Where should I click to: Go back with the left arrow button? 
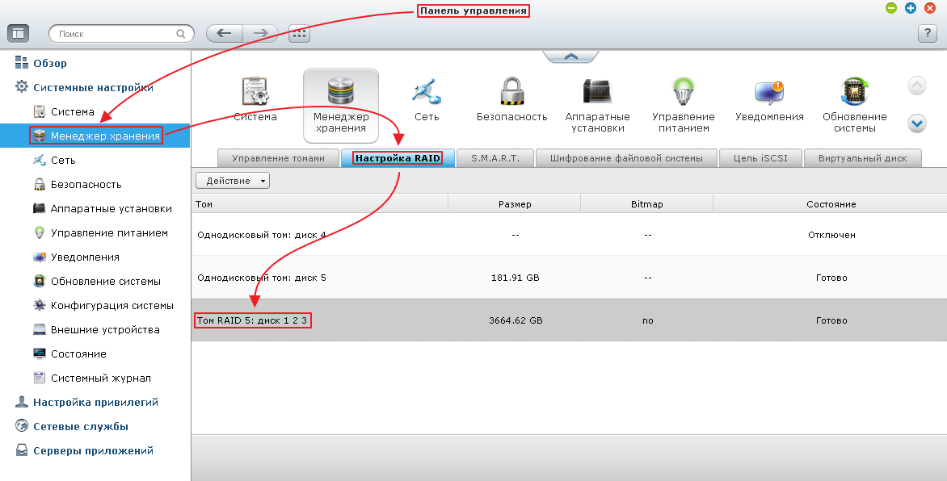224,34
